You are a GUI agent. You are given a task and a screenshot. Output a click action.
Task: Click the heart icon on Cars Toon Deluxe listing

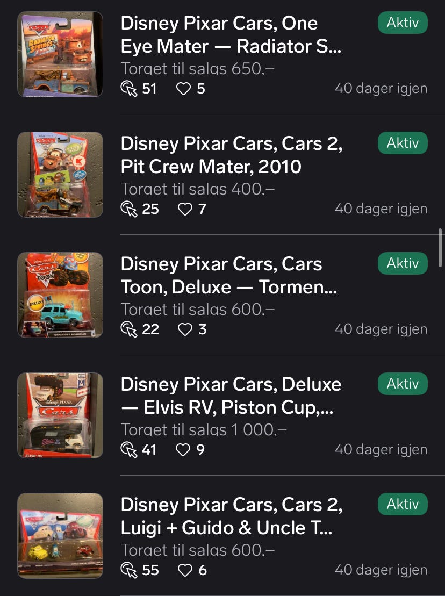(185, 329)
